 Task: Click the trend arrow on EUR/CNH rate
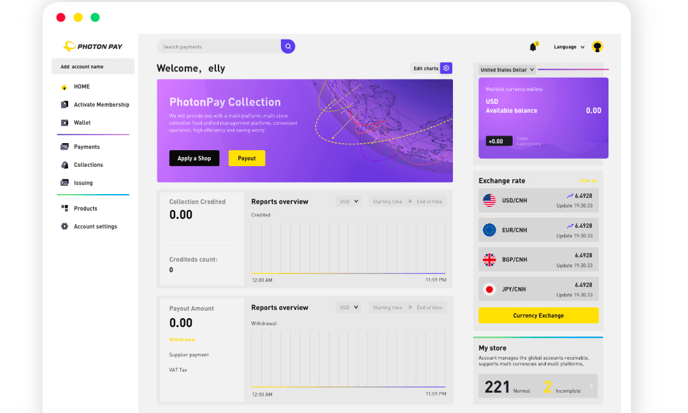click(570, 226)
